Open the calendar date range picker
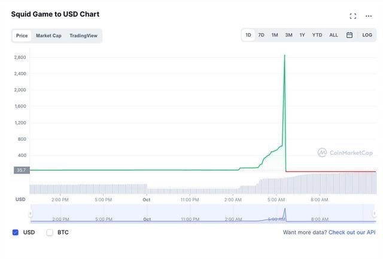 (349, 35)
